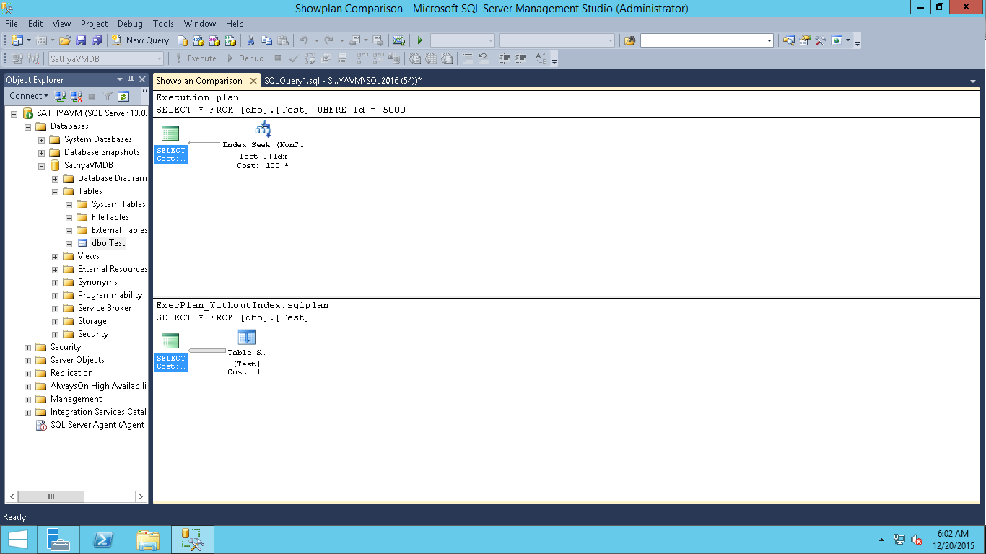The width and height of the screenshot is (986, 554).
Task: Click the Activity Monitor icon
Action: point(398,40)
